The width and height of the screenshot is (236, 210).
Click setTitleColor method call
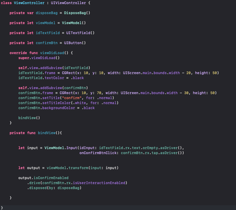click(56, 103)
